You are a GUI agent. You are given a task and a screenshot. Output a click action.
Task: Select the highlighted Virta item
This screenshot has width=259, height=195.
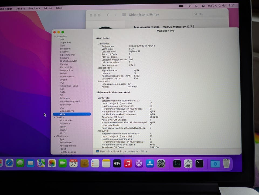pyautogui.click(x=72, y=114)
